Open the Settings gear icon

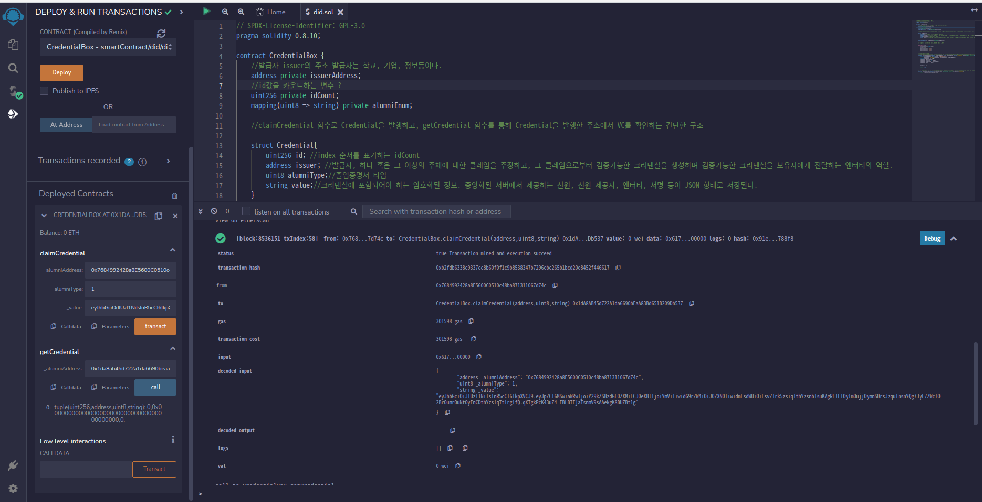point(13,488)
